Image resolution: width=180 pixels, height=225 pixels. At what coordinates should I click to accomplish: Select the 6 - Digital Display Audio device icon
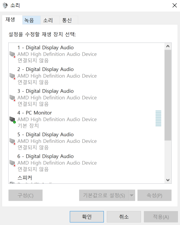click(13, 163)
